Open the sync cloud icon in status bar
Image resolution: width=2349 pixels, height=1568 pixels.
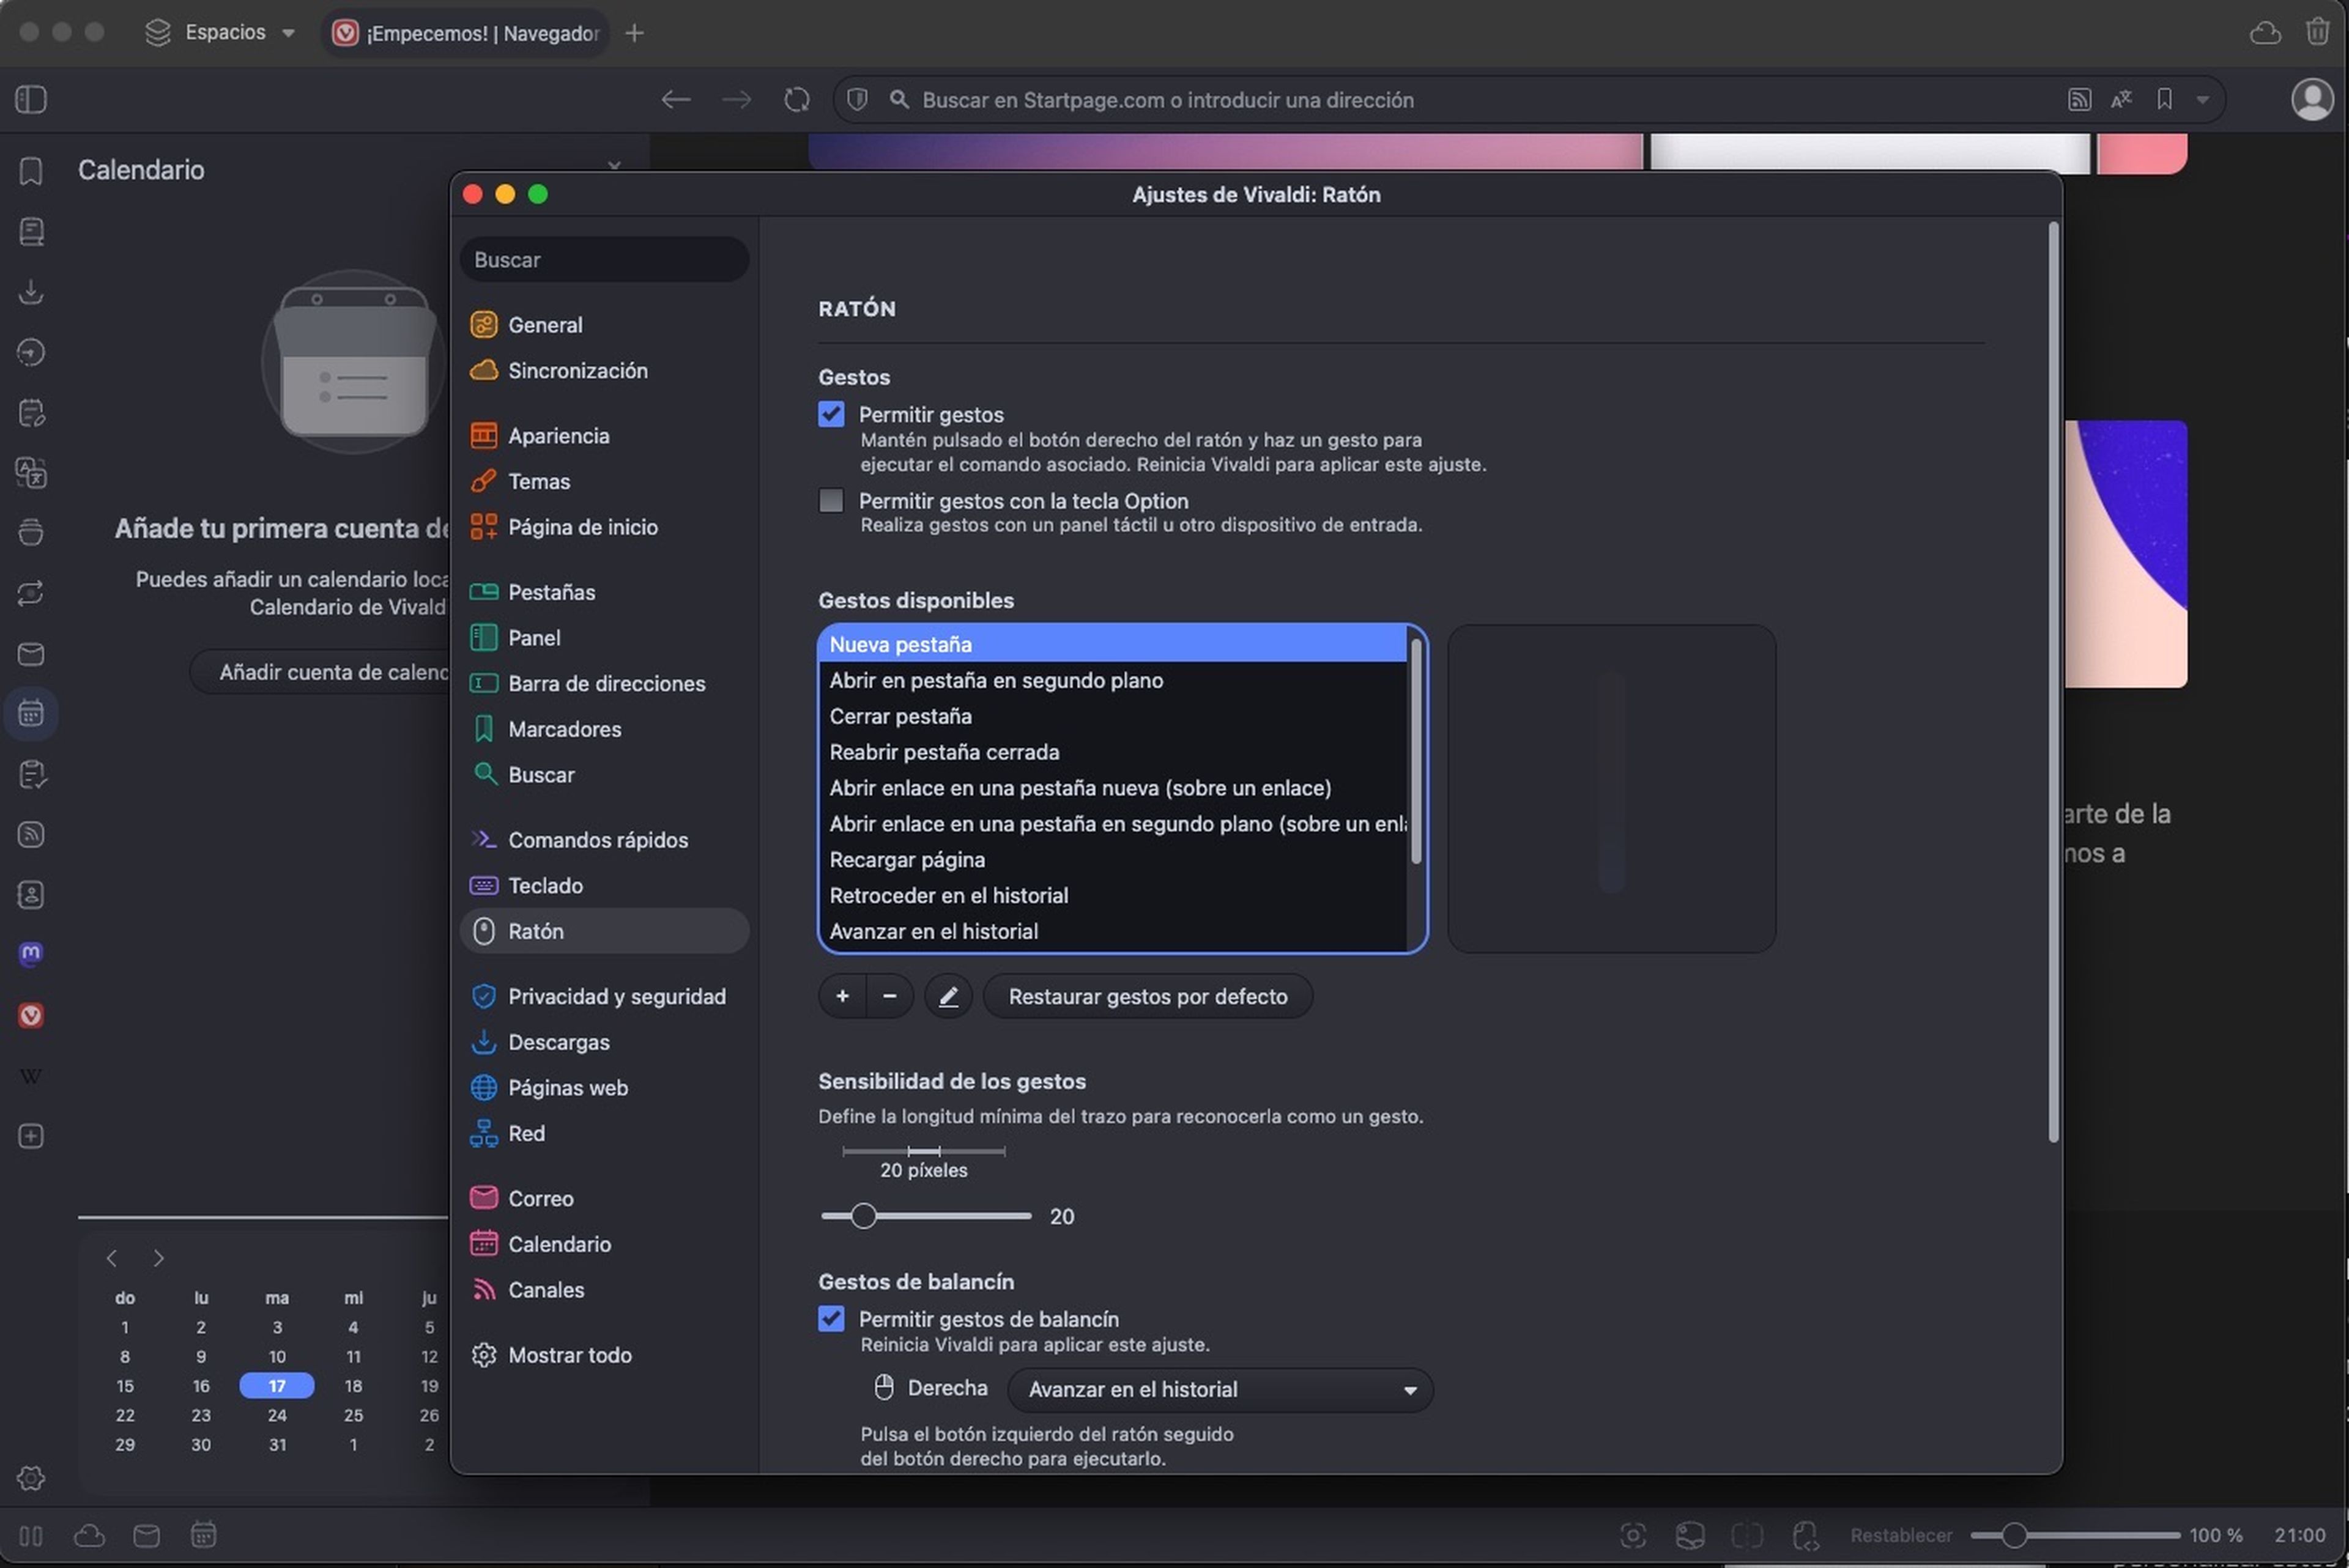89,1536
